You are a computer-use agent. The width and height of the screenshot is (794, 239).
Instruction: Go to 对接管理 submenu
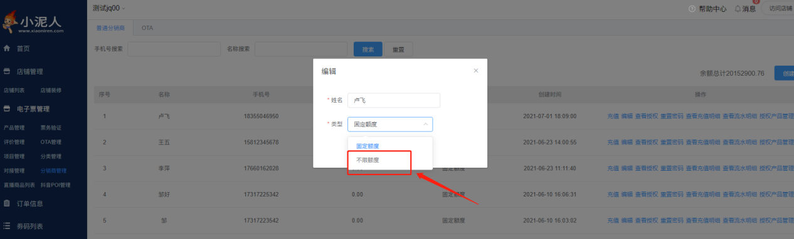(x=14, y=171)
